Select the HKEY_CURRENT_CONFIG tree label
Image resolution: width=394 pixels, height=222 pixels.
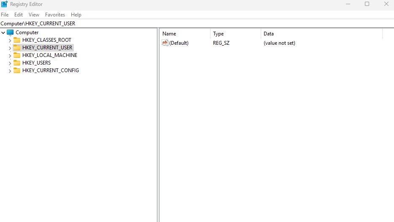(x=51, y=70)
